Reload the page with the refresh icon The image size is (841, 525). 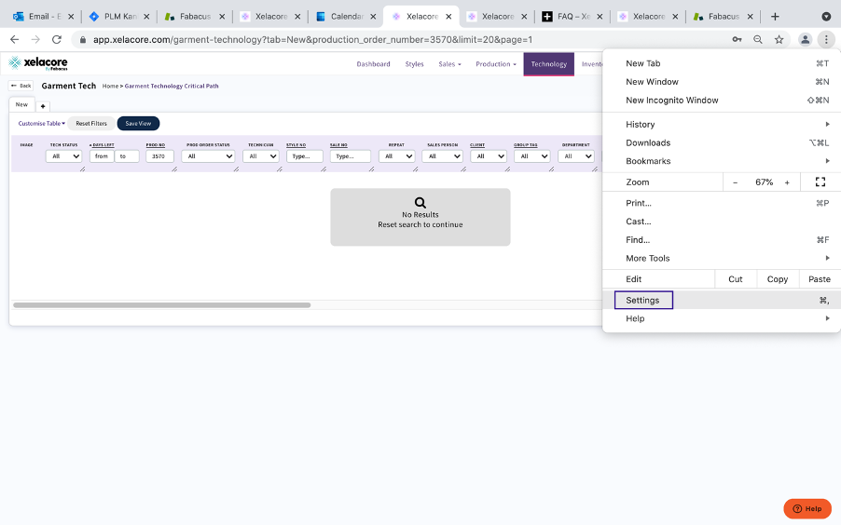57,39
